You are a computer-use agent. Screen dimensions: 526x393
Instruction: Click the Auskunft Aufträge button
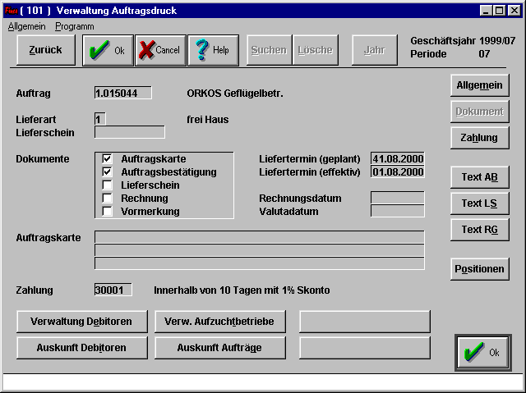pyautogui.click(x=219, y=348)
